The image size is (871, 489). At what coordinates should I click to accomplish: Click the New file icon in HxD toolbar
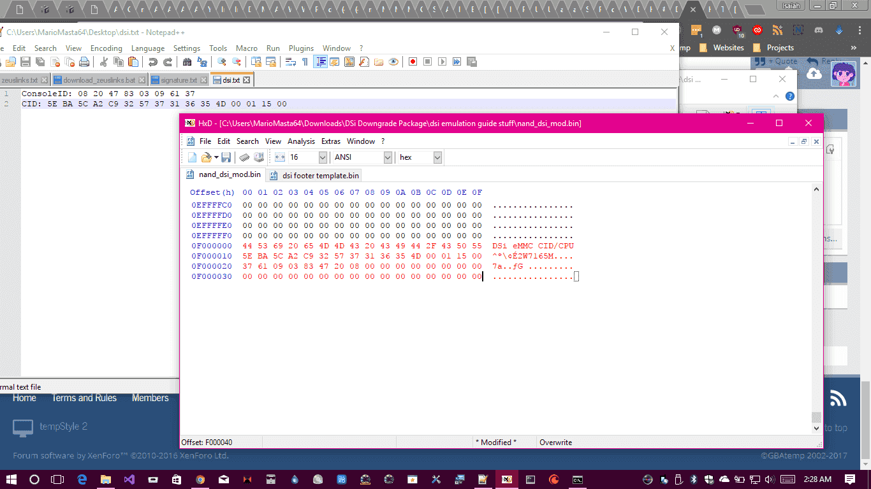click(x=192, y=157)
